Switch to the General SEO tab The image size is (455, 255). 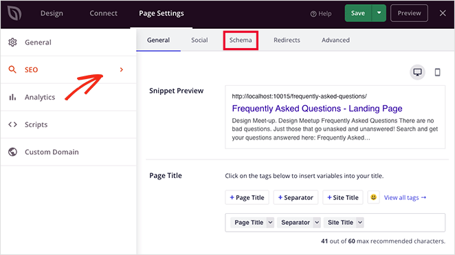(x=159, y=40)
